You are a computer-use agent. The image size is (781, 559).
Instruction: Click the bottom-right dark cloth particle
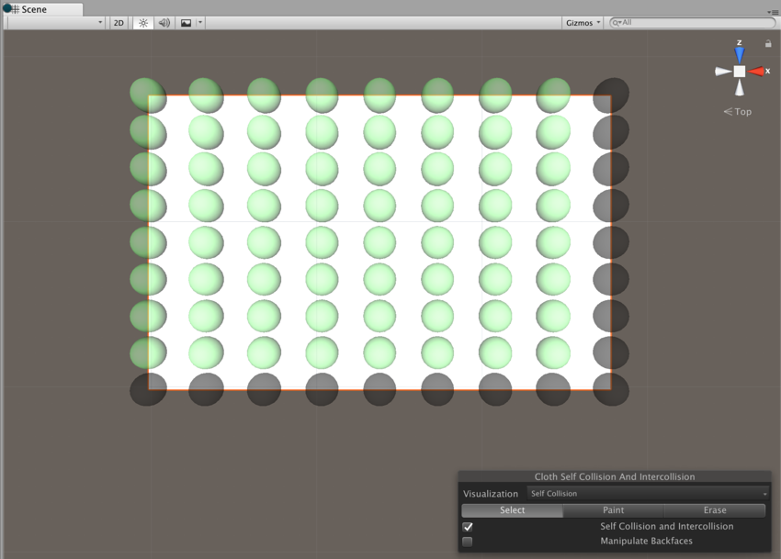pyautogui.click(x=611, y=389)
